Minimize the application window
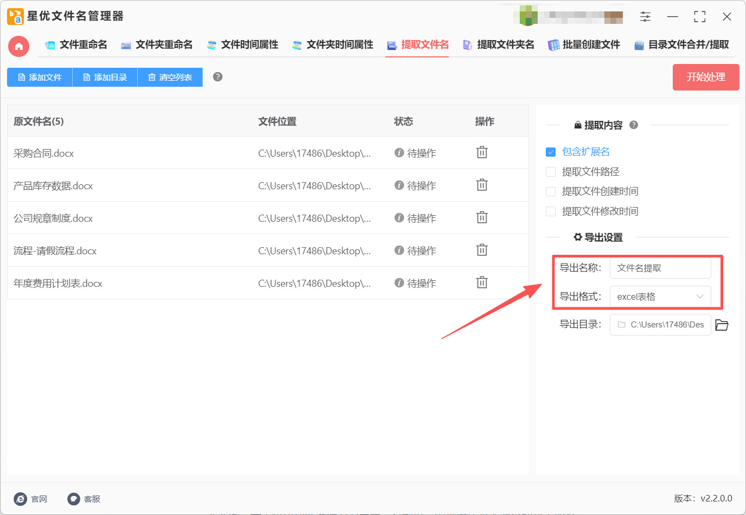The width and height of the screenshot is (746, 515). click(673, 17)
